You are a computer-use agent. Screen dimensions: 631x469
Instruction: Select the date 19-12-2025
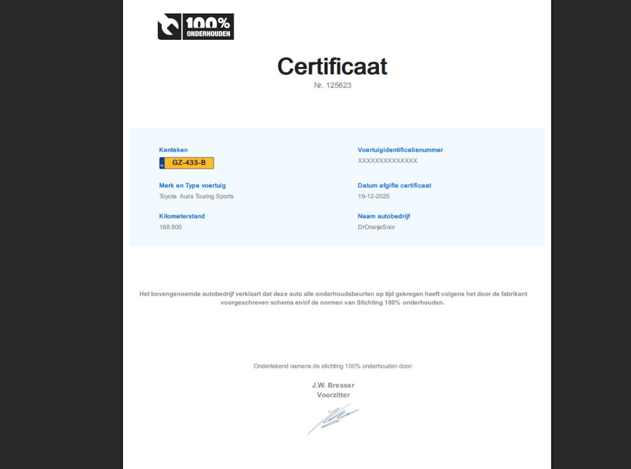[x=374, y=196]
